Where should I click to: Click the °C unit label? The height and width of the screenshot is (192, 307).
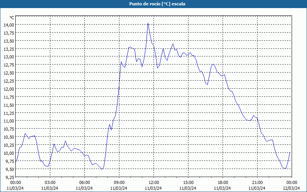coord(12,18)
